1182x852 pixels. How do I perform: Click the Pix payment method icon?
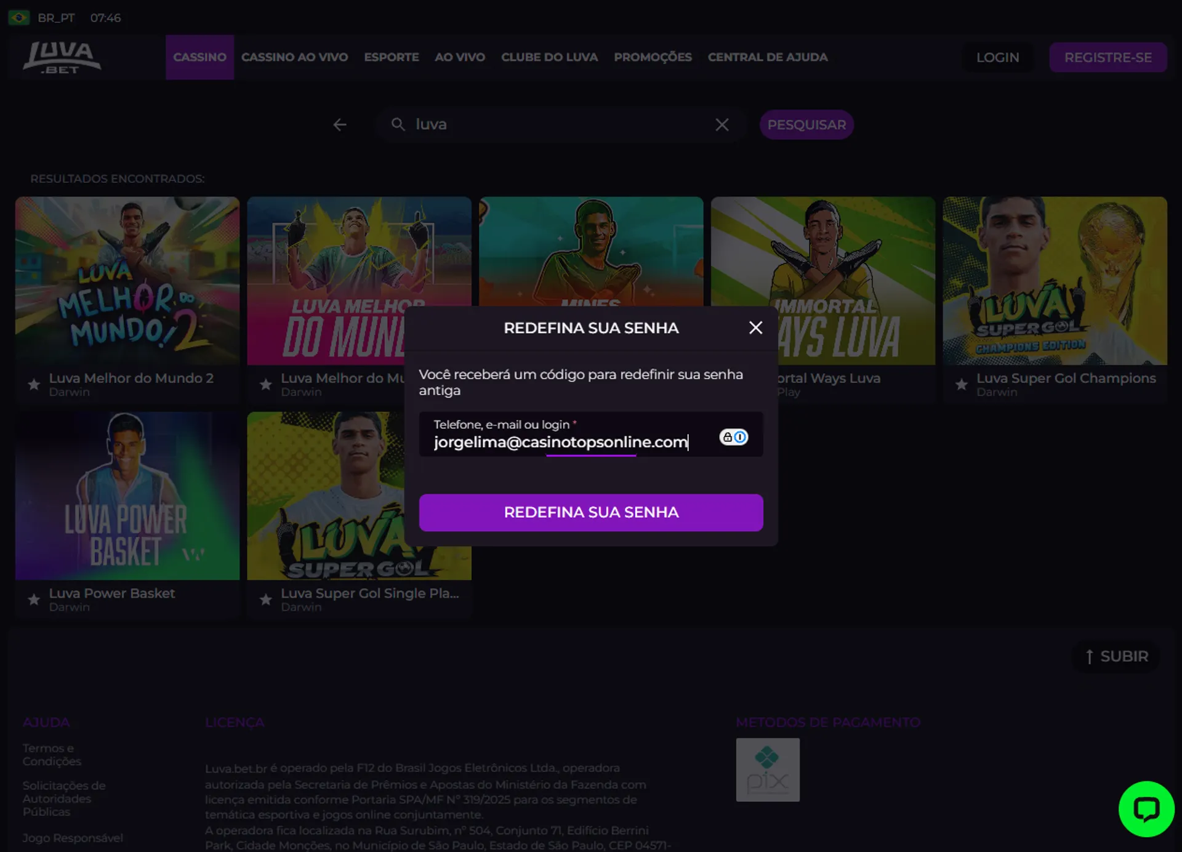pyautogui.click(x=768, y=769)
